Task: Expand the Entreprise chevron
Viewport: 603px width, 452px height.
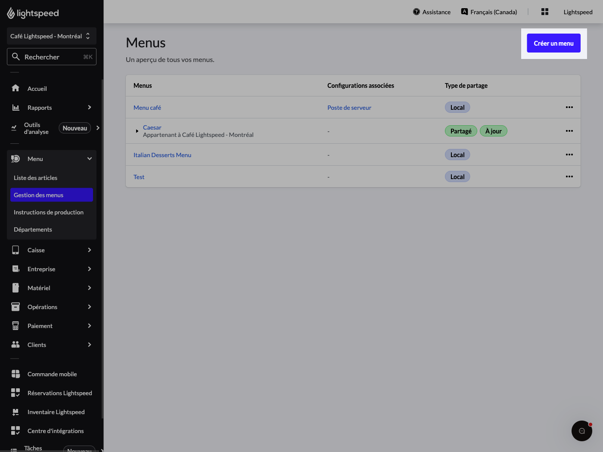Action: pos(90,269)
